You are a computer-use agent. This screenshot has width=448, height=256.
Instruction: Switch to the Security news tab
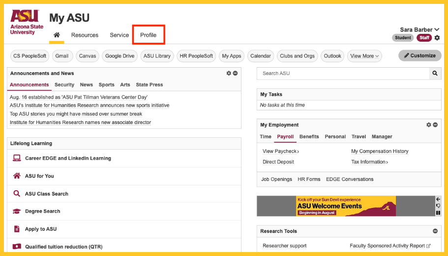tap(64, 85)
